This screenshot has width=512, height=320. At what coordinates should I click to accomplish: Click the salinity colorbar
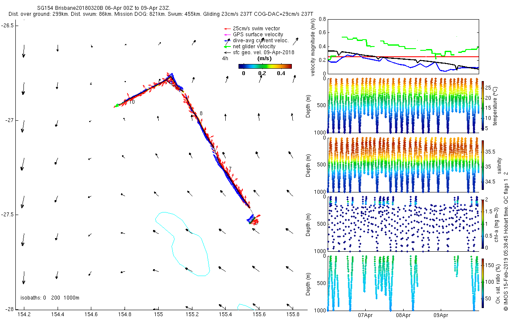(x=483, y=165)
